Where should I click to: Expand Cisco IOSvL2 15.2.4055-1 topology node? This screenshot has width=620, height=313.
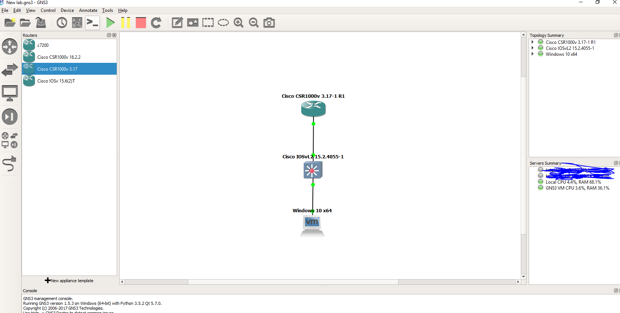click(x=532, y=48)
